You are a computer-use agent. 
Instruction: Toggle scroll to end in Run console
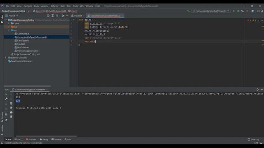coord(11,108)
